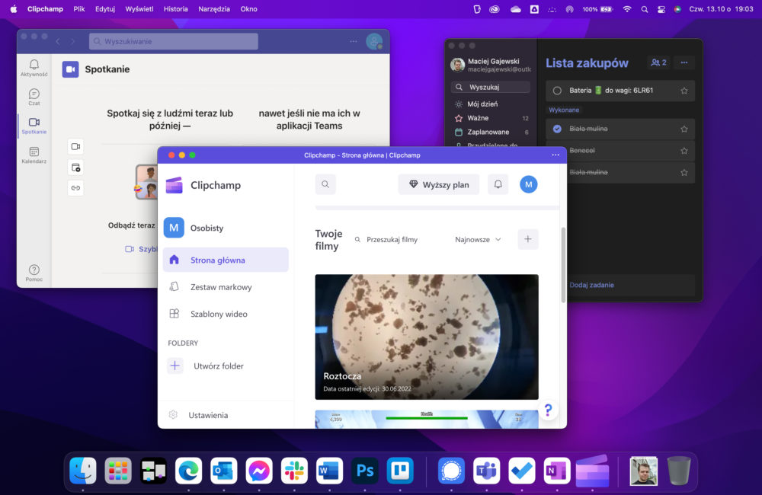Image resolution: width=762 pixels, height=495 pixels.
Task: Go forward in Teams navigation
Action: click(x=73, y=41)
